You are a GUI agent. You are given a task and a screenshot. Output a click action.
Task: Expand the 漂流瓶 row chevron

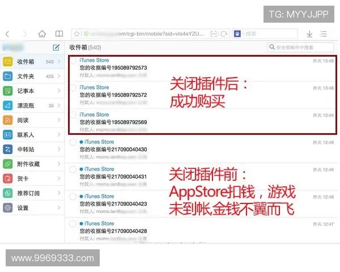tap(59, 105)
